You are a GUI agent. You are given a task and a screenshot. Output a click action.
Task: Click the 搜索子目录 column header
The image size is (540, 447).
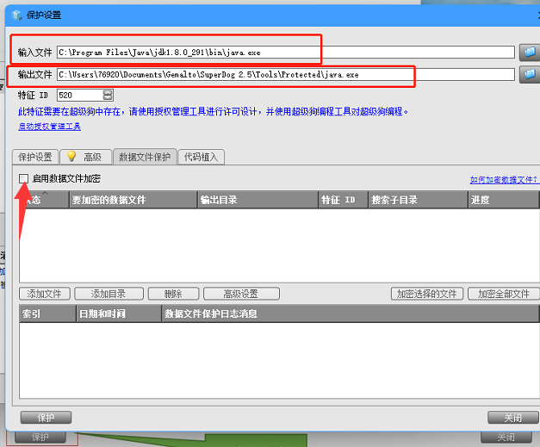pos(418,200)
